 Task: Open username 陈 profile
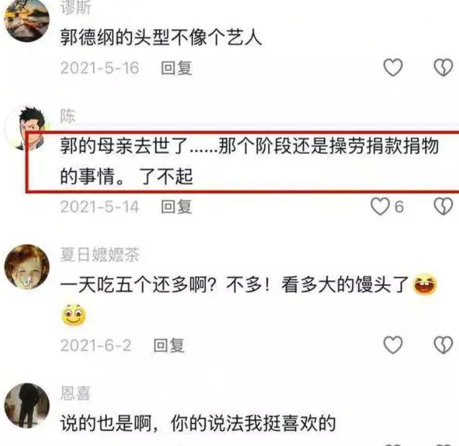pos(68,116)
